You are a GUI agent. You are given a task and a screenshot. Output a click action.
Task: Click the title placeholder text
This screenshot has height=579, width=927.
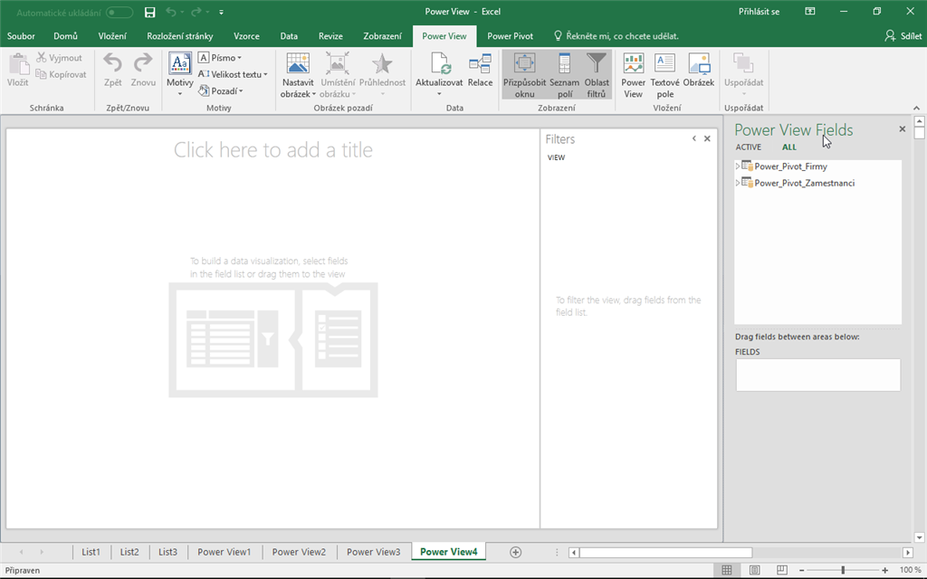[x=273, y=150]
